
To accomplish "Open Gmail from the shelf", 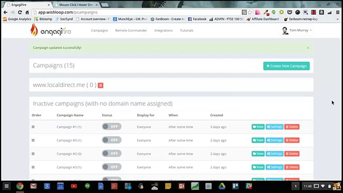I will click(x=33, y=186).
